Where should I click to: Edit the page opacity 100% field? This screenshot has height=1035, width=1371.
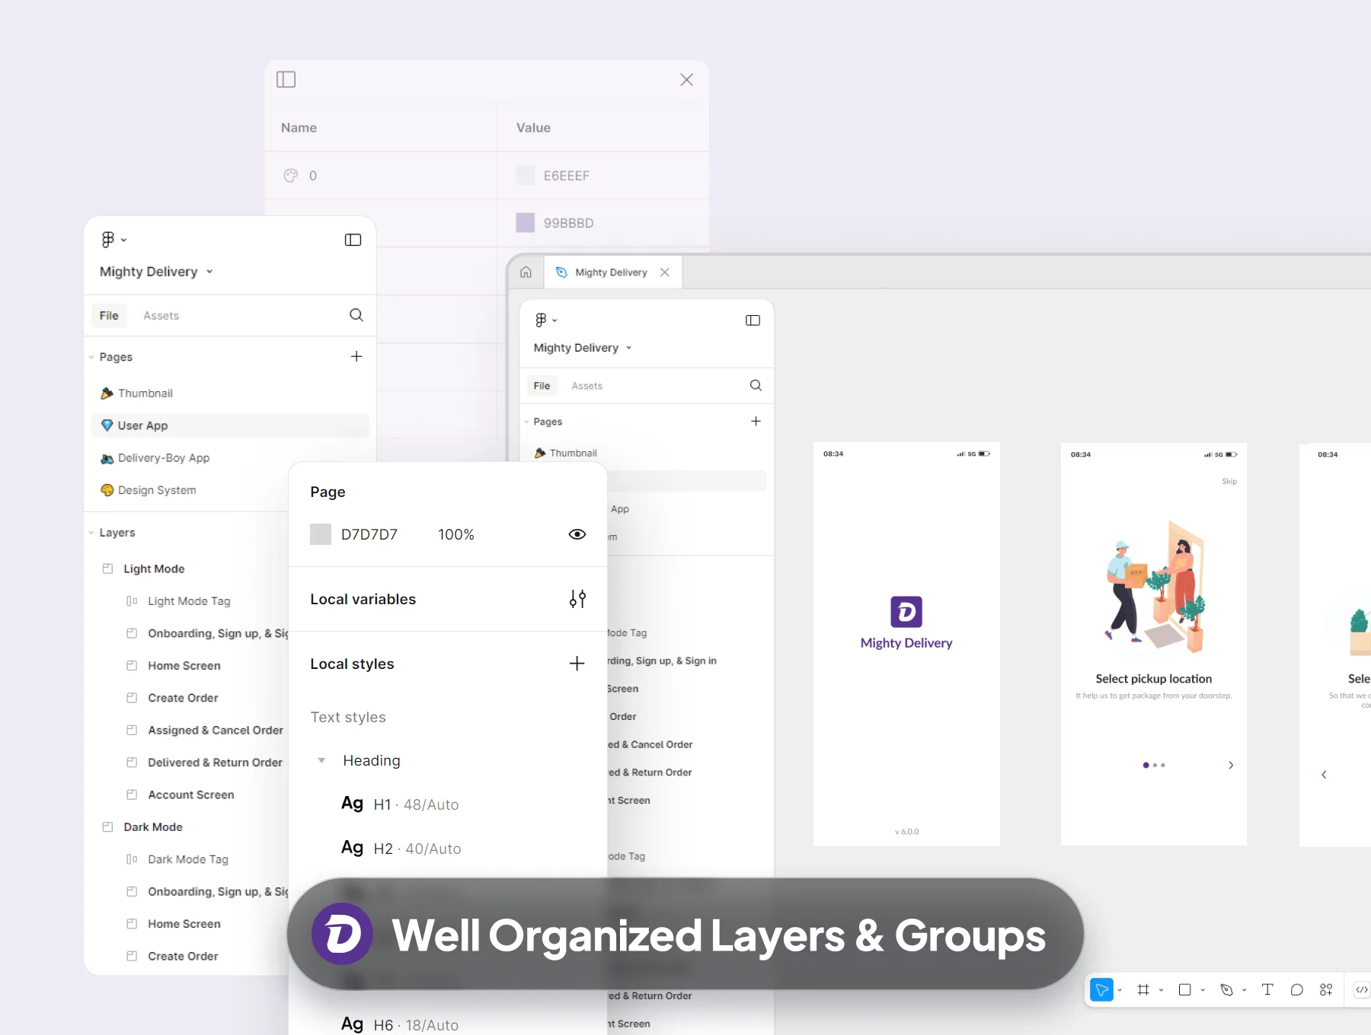coord(456,534)
